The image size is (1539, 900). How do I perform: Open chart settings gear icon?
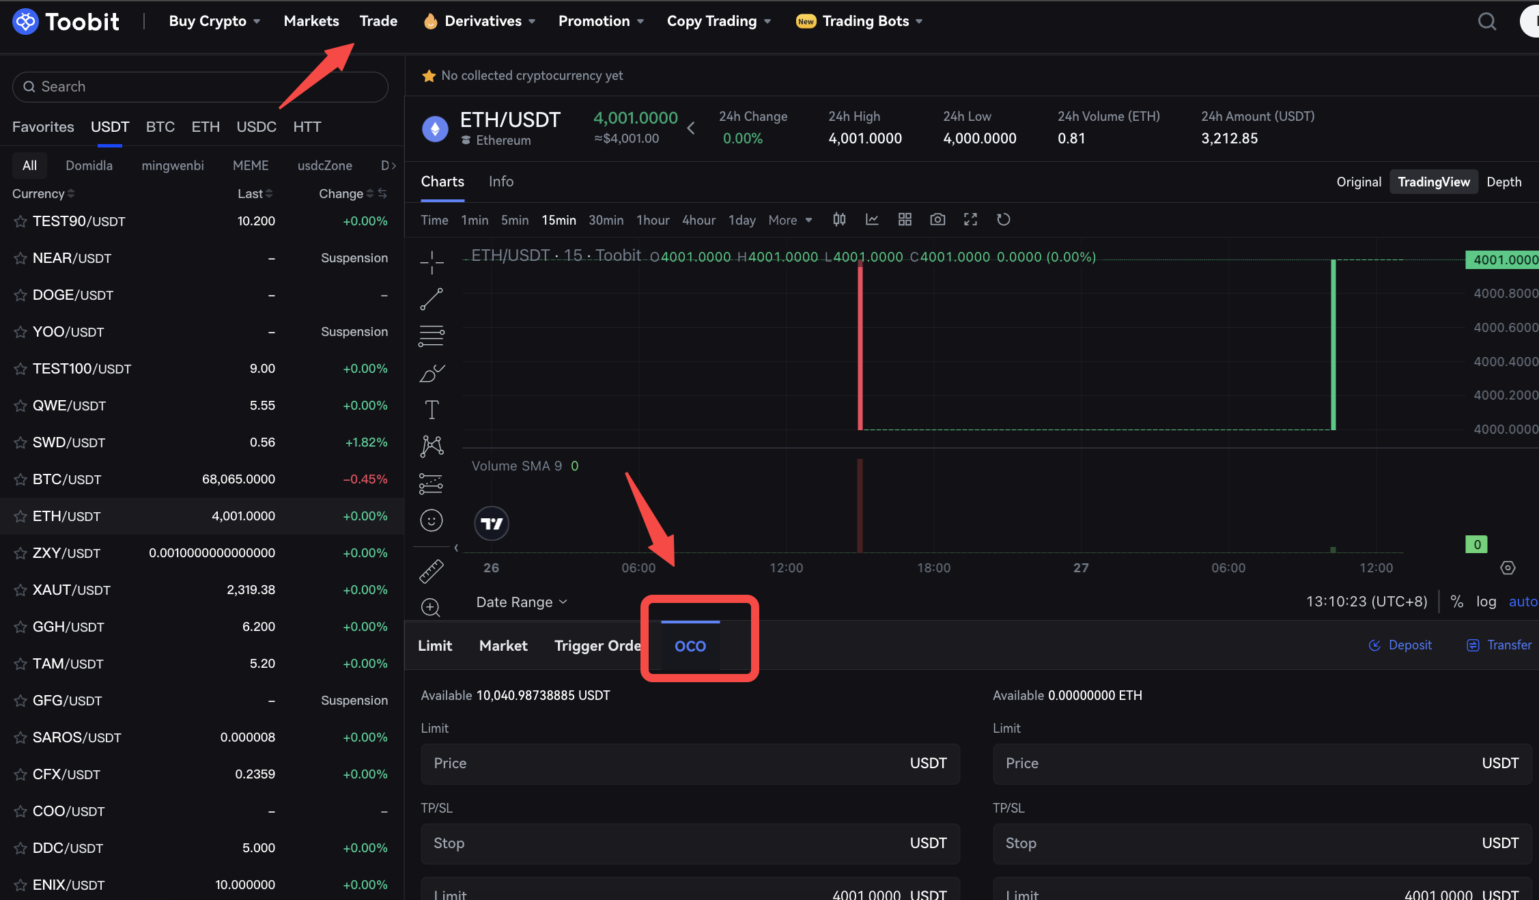coord(1508,567)
